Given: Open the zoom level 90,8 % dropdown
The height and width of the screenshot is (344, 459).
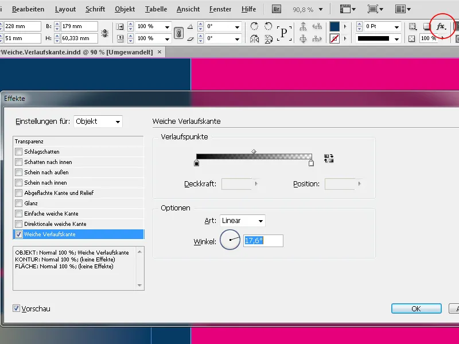Looking at the screenshot, I should click(321, 9).
